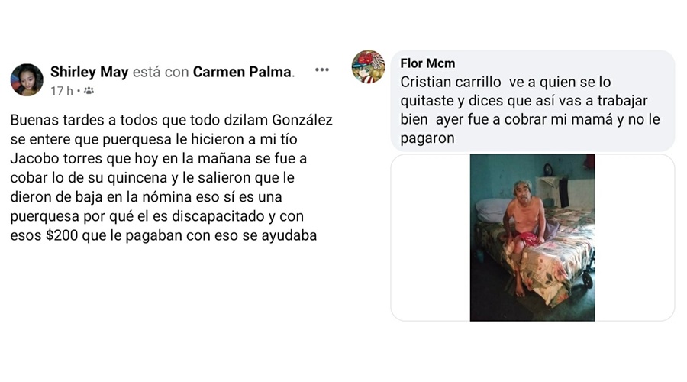Click blank area left of photo inside frame
This screenshot has height=382, width=687.
click(x=431, y=238)
